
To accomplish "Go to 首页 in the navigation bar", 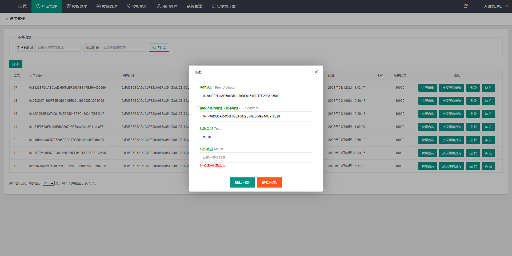I will click(x=22, y=6).
